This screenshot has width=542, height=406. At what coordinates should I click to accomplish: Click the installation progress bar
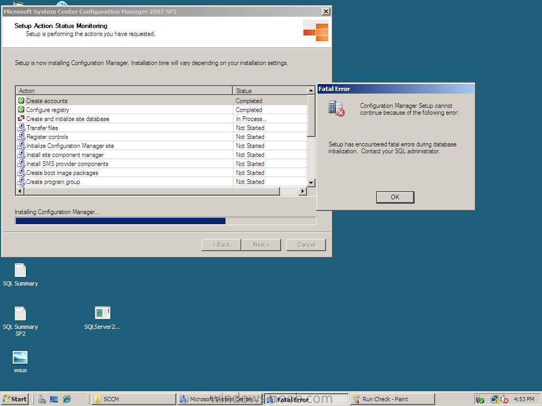point(166,221)
